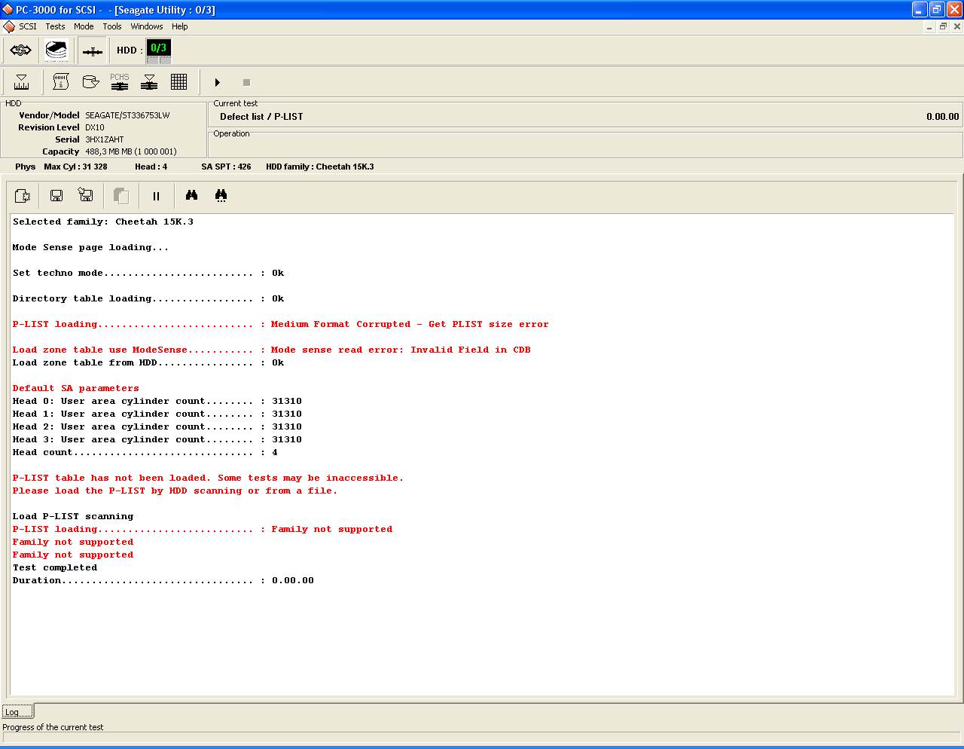Click the arrow-over-tracks icon
The width and height of the screenshot is (964, 749).
tap(149, 82)
